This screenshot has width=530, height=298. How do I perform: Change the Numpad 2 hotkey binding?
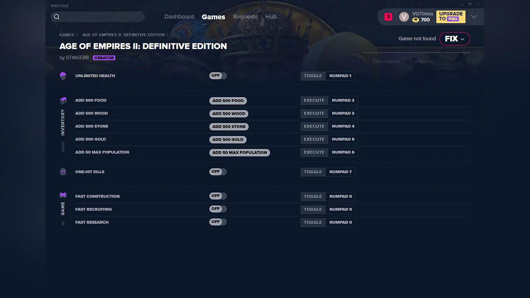pyautogui.click(x=343, y=101)
